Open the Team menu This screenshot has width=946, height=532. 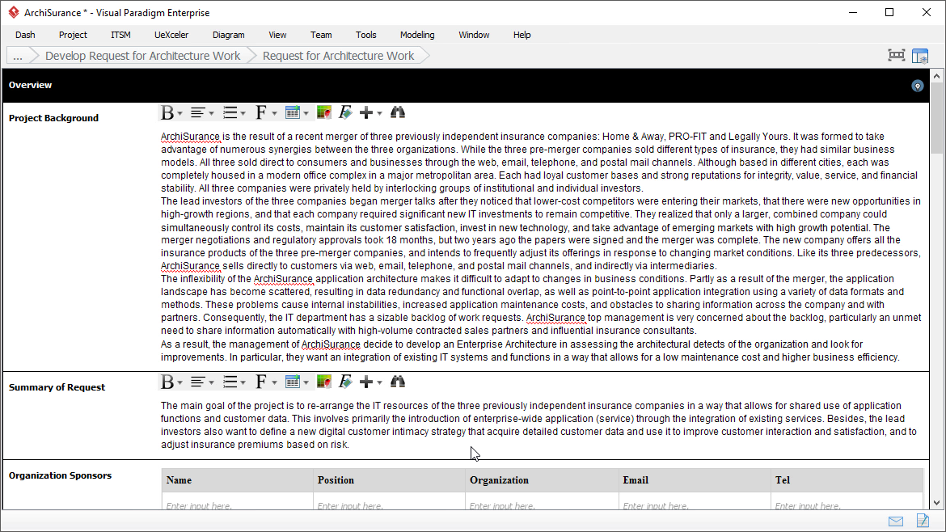[x=321, y=35]
